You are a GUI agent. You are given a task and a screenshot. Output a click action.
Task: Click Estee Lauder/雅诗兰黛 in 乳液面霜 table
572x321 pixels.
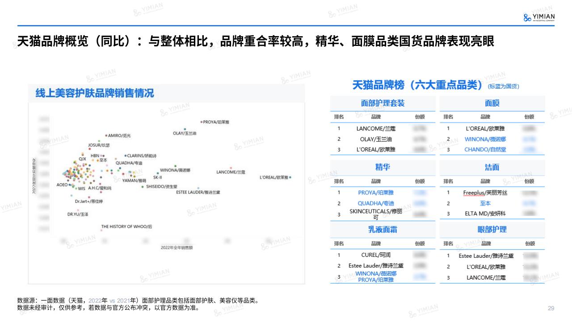click(376, 266)
